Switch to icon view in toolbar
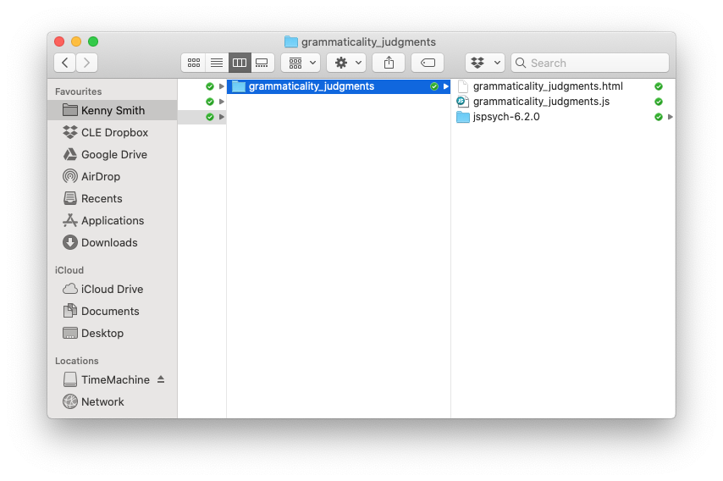The width and height of the screenshot is (723, 481). click(x=193, y=63)
